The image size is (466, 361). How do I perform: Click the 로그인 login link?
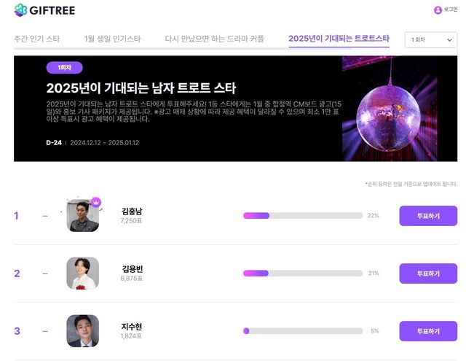tap(451, 9)
